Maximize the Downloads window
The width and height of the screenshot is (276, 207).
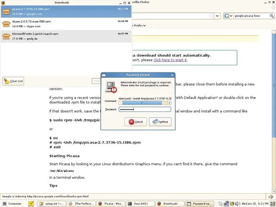coord(125,3)
